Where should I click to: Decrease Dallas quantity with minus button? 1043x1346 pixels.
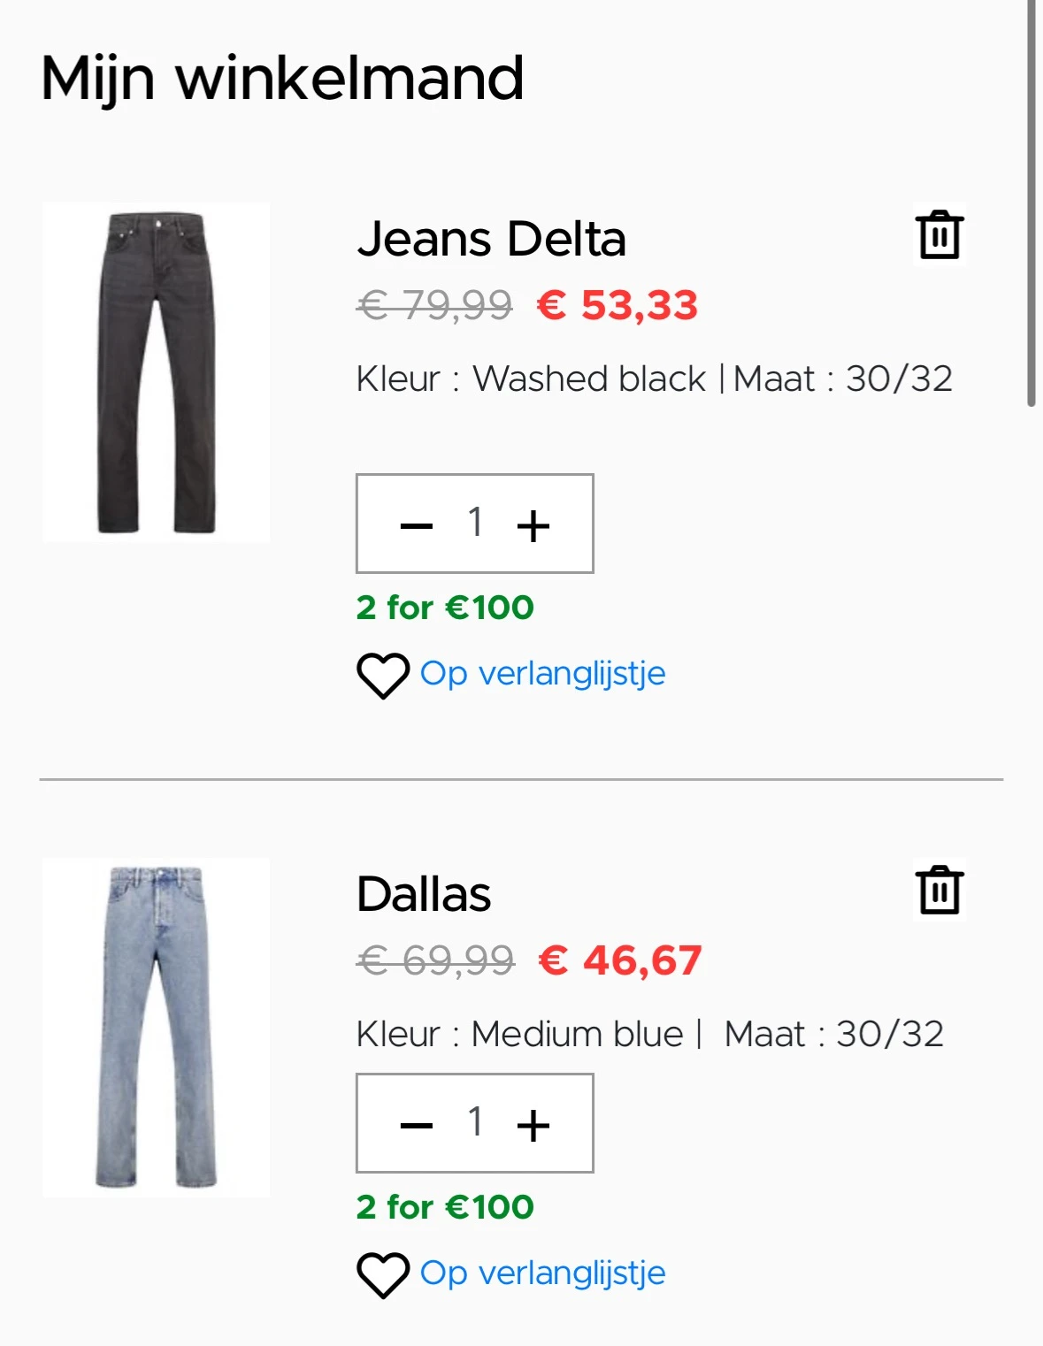pos(416,1125)
